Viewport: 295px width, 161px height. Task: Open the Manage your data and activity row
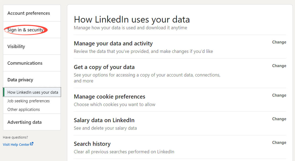(113, 43)
